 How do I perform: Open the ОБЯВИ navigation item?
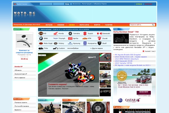point(72,25)
